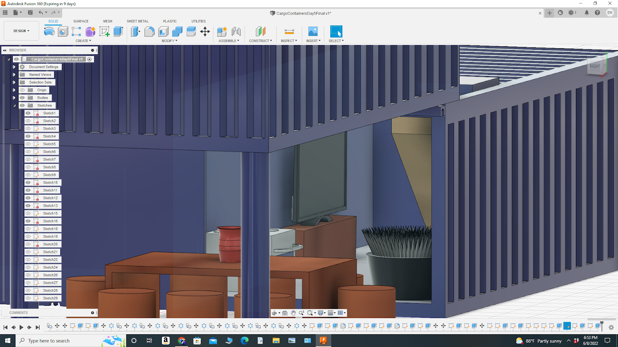This screenshot has width=618, height=347.
Task: Expand the CREATE dropdown menu
Action: 83,41
